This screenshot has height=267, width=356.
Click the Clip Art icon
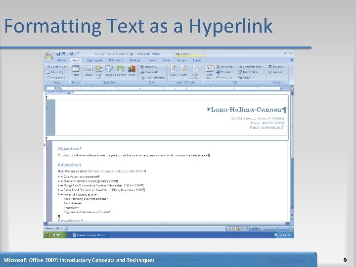pyautogui.click(x=99, y=72)
